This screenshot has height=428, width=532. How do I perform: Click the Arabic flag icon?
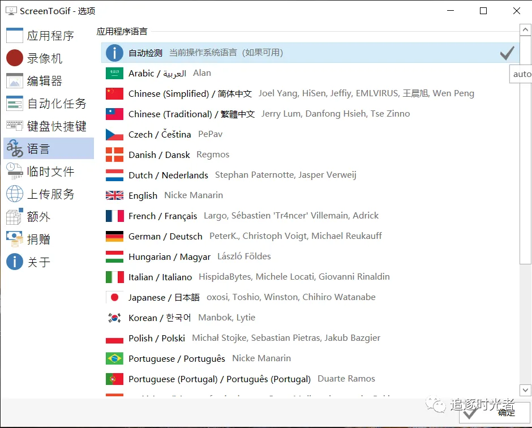[114, 73]
